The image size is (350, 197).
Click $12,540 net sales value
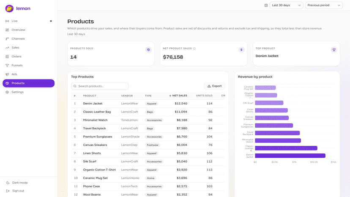point(181,104)
